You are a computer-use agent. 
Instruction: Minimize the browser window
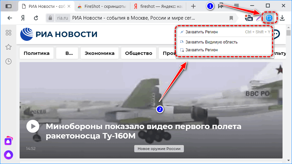pyautogui.click(x=252, y=6)
